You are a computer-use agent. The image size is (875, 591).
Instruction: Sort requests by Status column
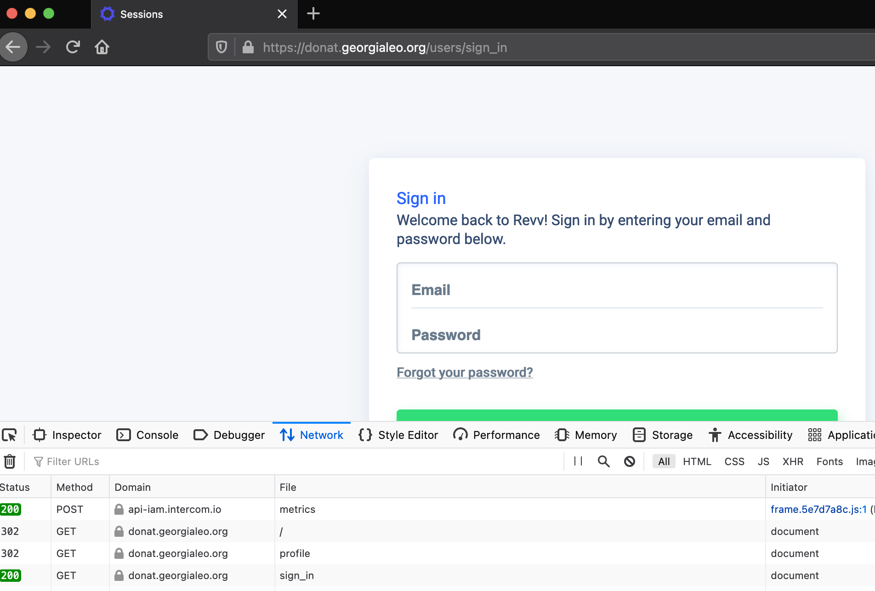pos(25,487)
